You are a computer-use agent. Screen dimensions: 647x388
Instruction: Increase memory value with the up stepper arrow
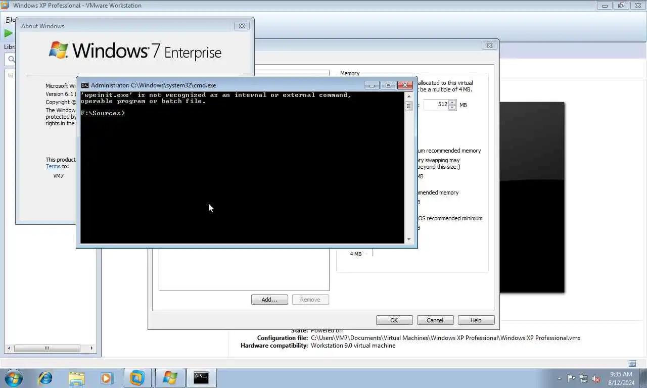tap(452, 103)
